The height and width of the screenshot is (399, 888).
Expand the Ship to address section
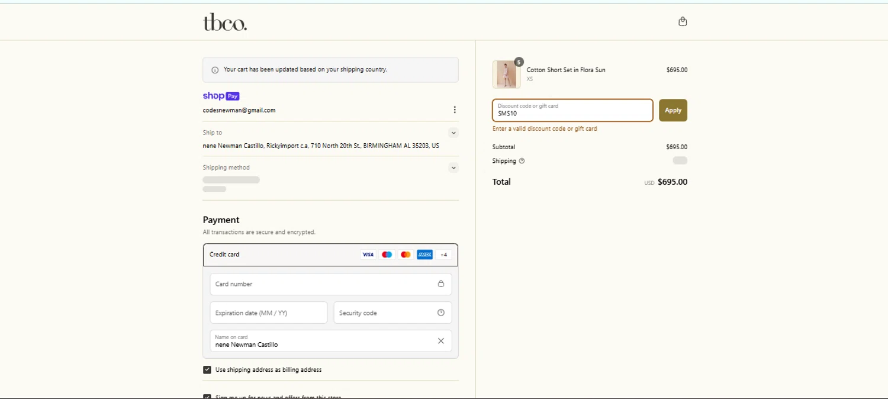point(453,133)
